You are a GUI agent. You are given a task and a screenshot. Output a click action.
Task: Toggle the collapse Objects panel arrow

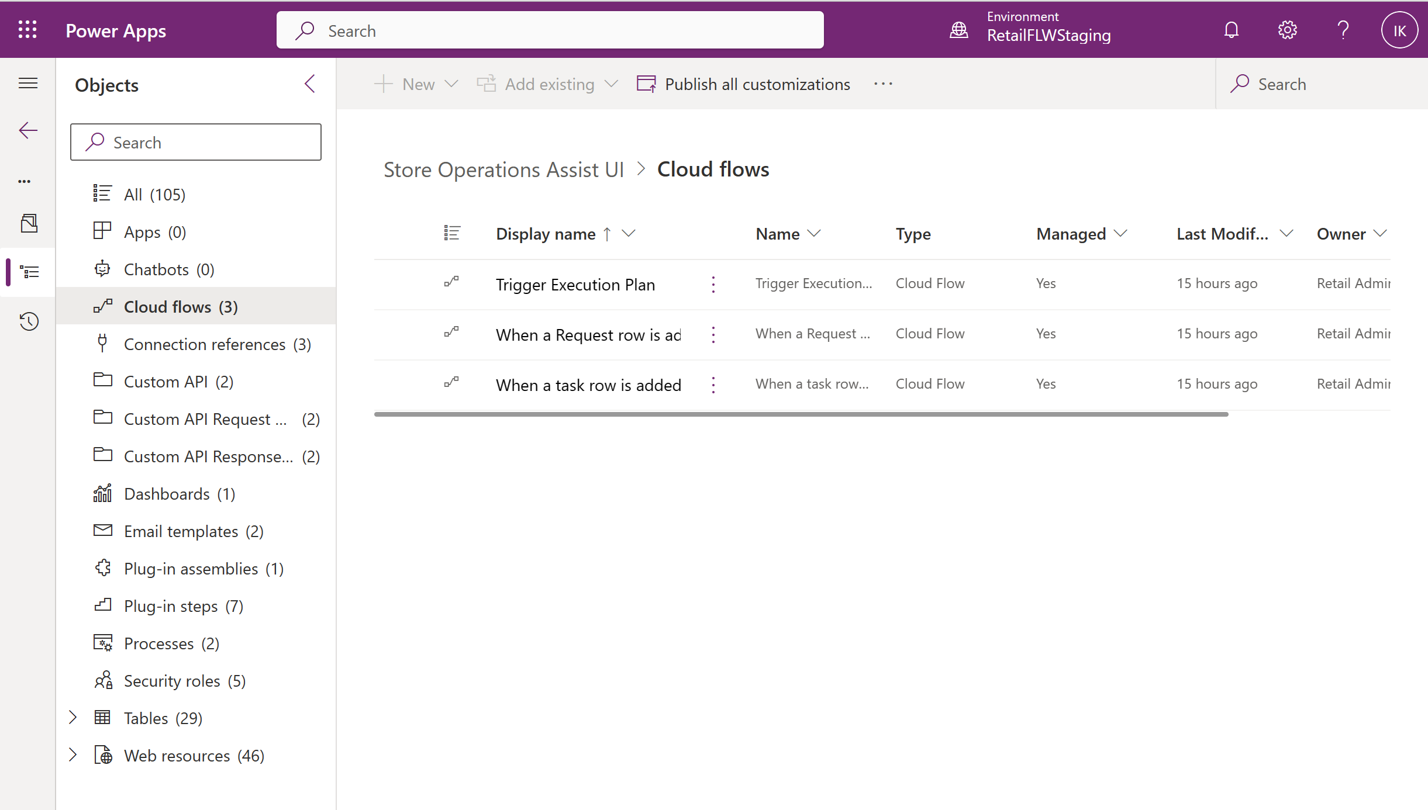(x=310, y=84)
